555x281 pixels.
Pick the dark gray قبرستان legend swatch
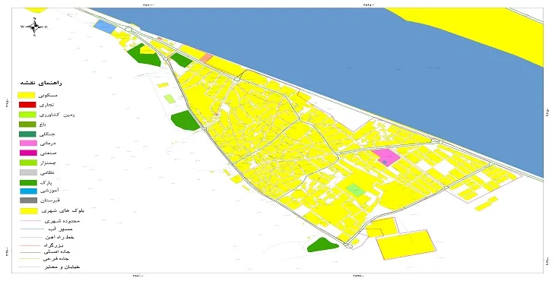pyautogui.click(x=28, y=200)
